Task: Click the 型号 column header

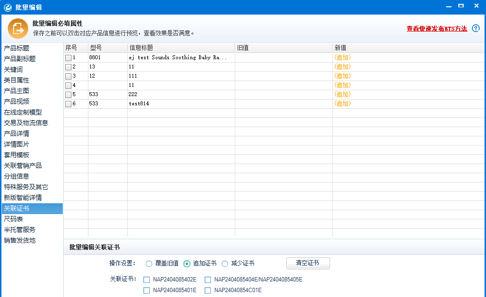Action: click(x=108, y=48)
